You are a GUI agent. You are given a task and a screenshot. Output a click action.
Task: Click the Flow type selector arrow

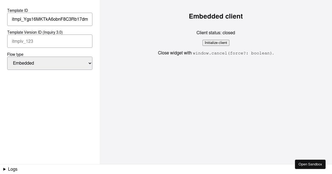tap(89, 63)
